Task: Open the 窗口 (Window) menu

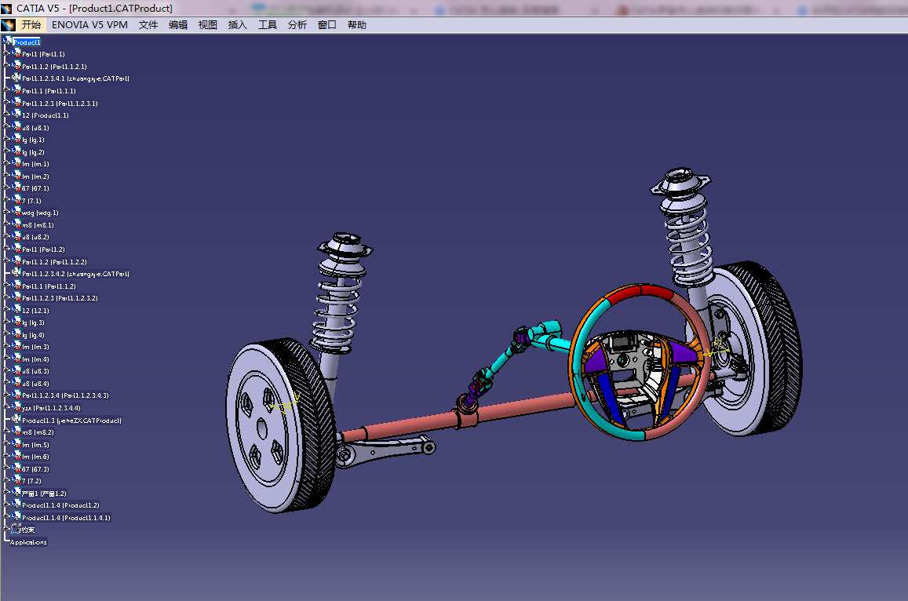Action: coord(327,25)
